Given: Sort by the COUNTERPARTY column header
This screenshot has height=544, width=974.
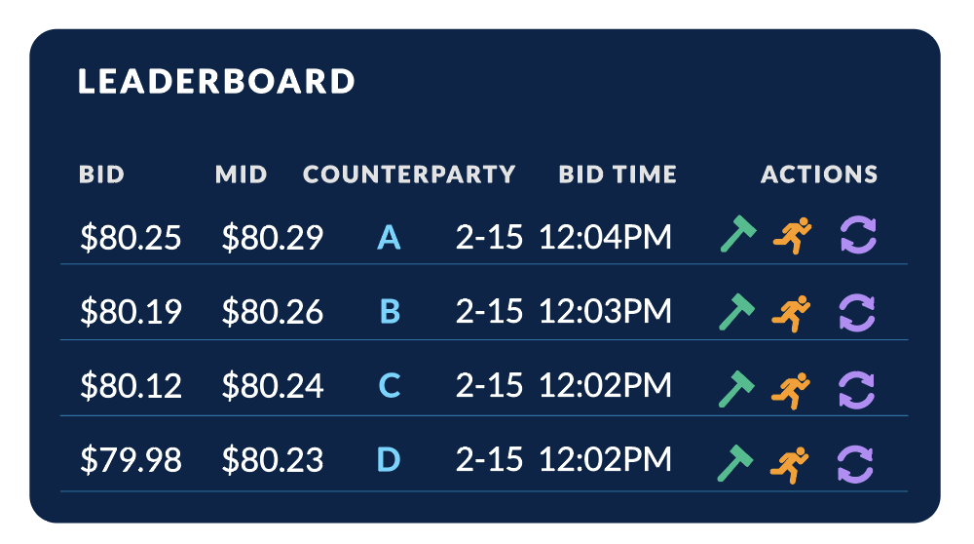Looking at the screenshot, I should pyautogui.click(x=409, y=175).
